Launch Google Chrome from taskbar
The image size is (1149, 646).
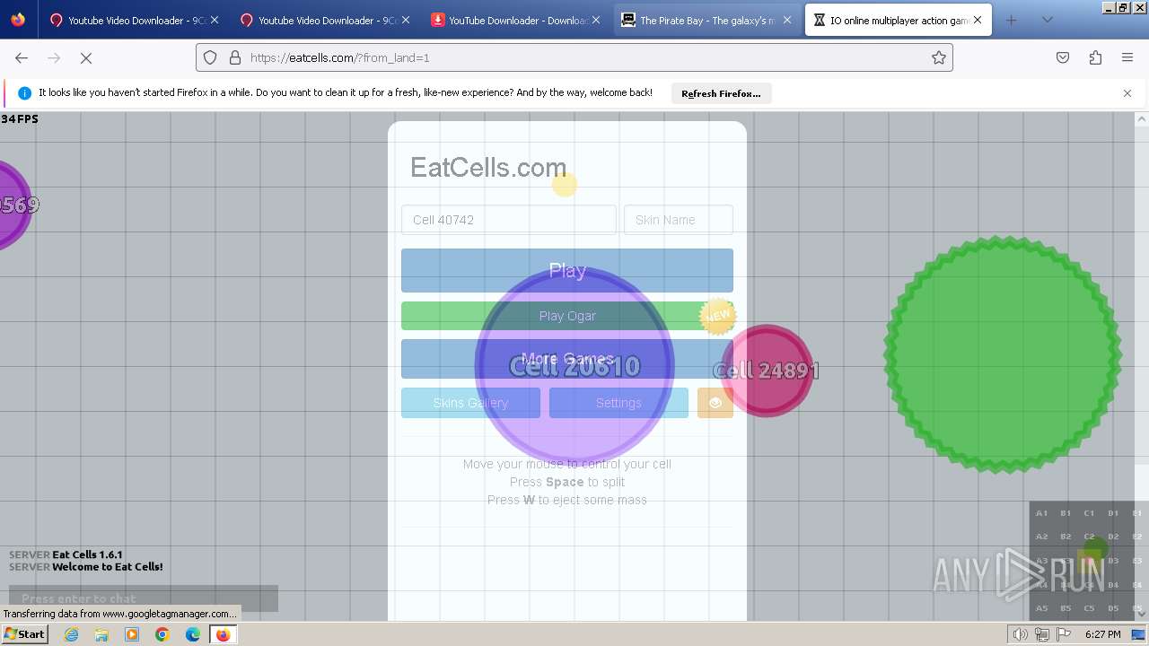[x=162, y=634]
